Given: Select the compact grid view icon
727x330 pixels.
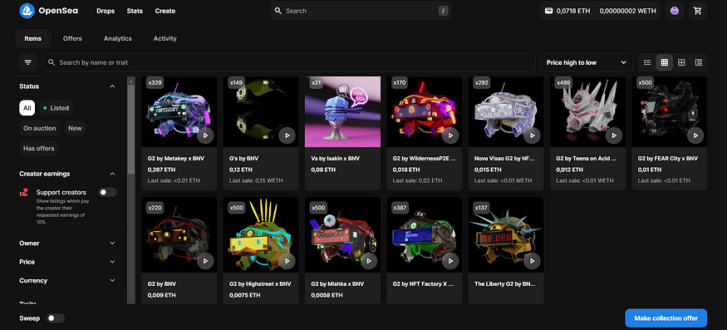Looking at the screenshot, I should point(665,62).
